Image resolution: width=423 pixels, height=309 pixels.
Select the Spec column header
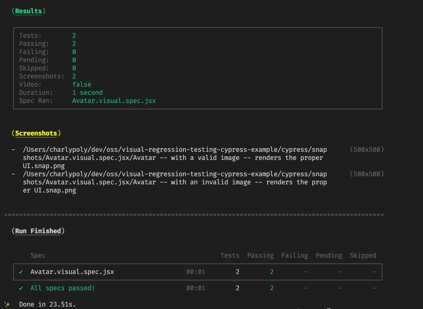coord(38,256)
